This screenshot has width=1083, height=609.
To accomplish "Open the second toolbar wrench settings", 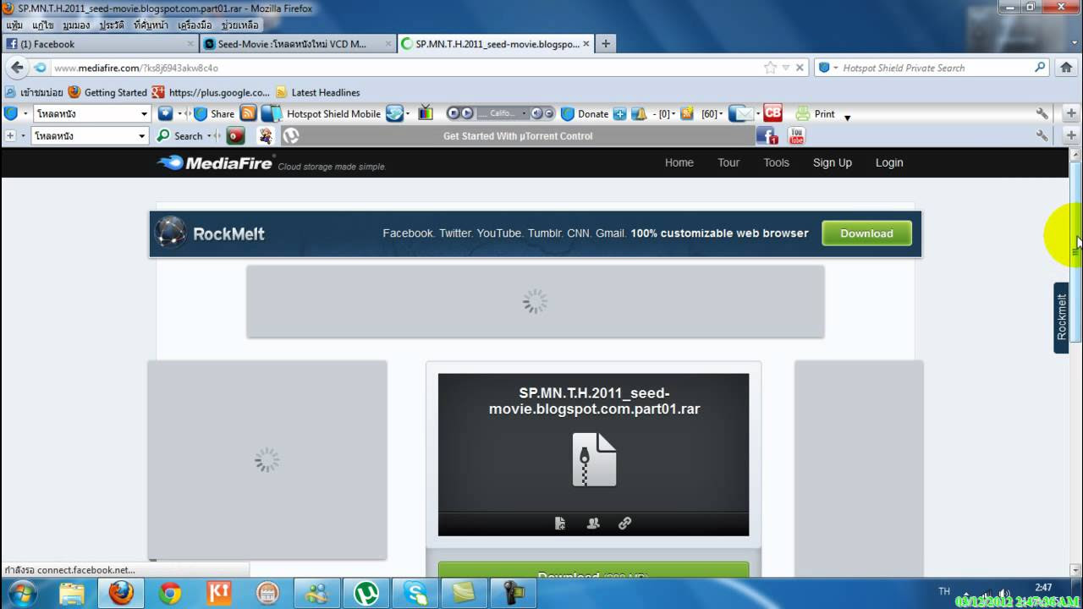I will tap(1042, 135).
